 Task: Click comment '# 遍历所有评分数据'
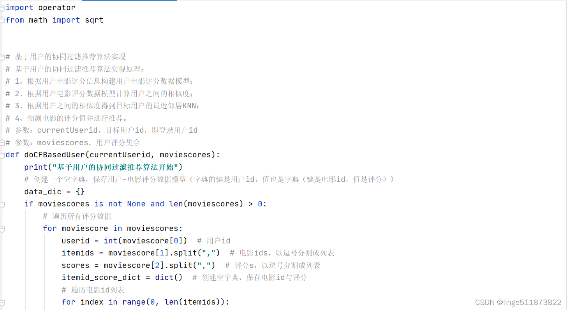(x=77, y=216)
